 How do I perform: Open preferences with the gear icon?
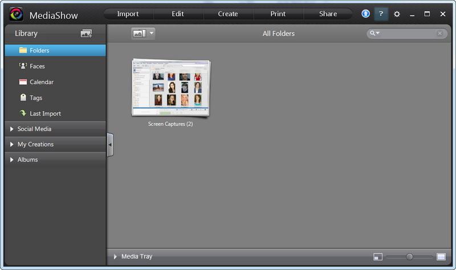pos(397,14)
